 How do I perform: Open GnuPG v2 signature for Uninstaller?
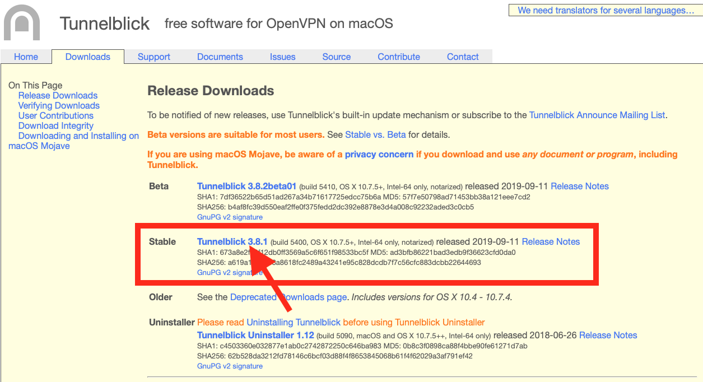pos(230,366)
